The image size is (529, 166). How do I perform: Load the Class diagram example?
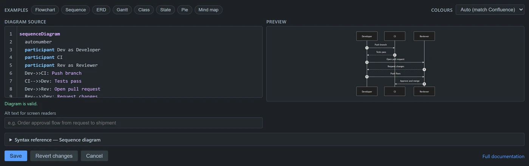(144, 10)
